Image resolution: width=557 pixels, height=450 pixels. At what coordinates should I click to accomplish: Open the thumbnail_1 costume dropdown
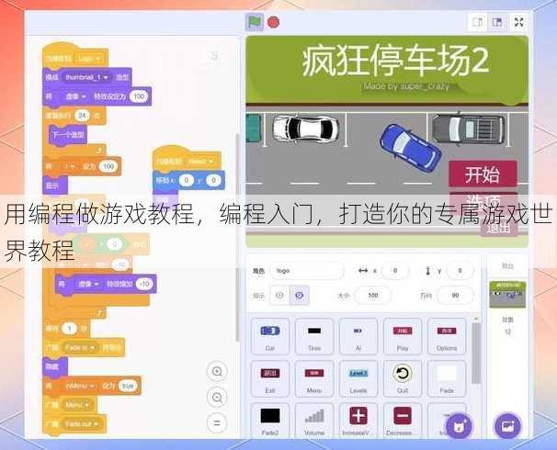click(x=87, y=77)
